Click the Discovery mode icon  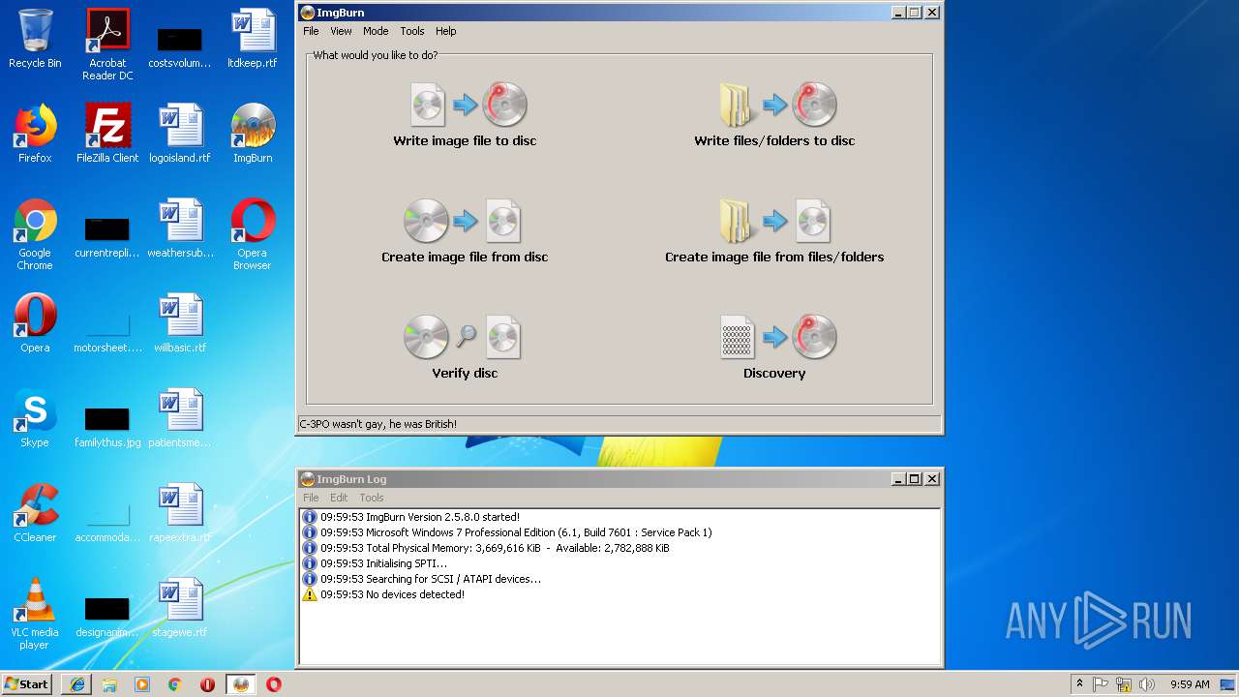click(x=778, y=336)
